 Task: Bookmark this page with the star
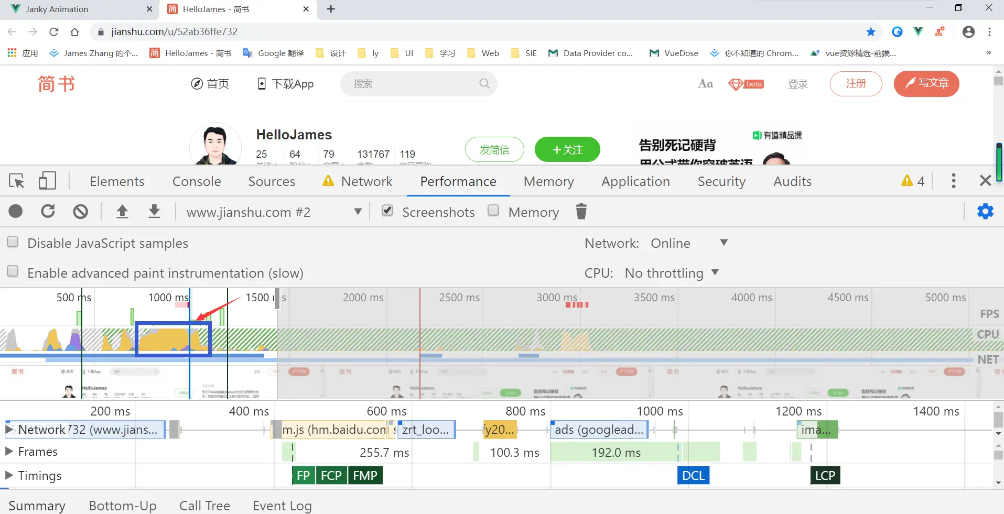[x=871, y=32]
